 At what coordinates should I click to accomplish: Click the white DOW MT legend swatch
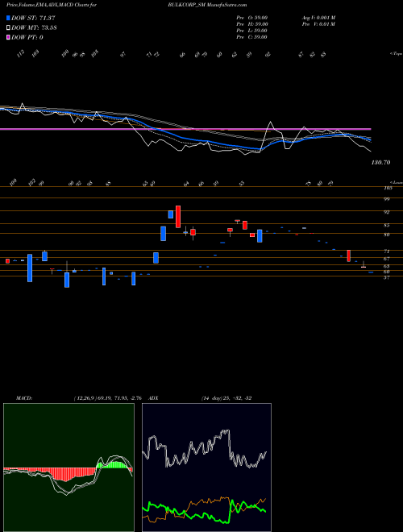click(8, 27)
